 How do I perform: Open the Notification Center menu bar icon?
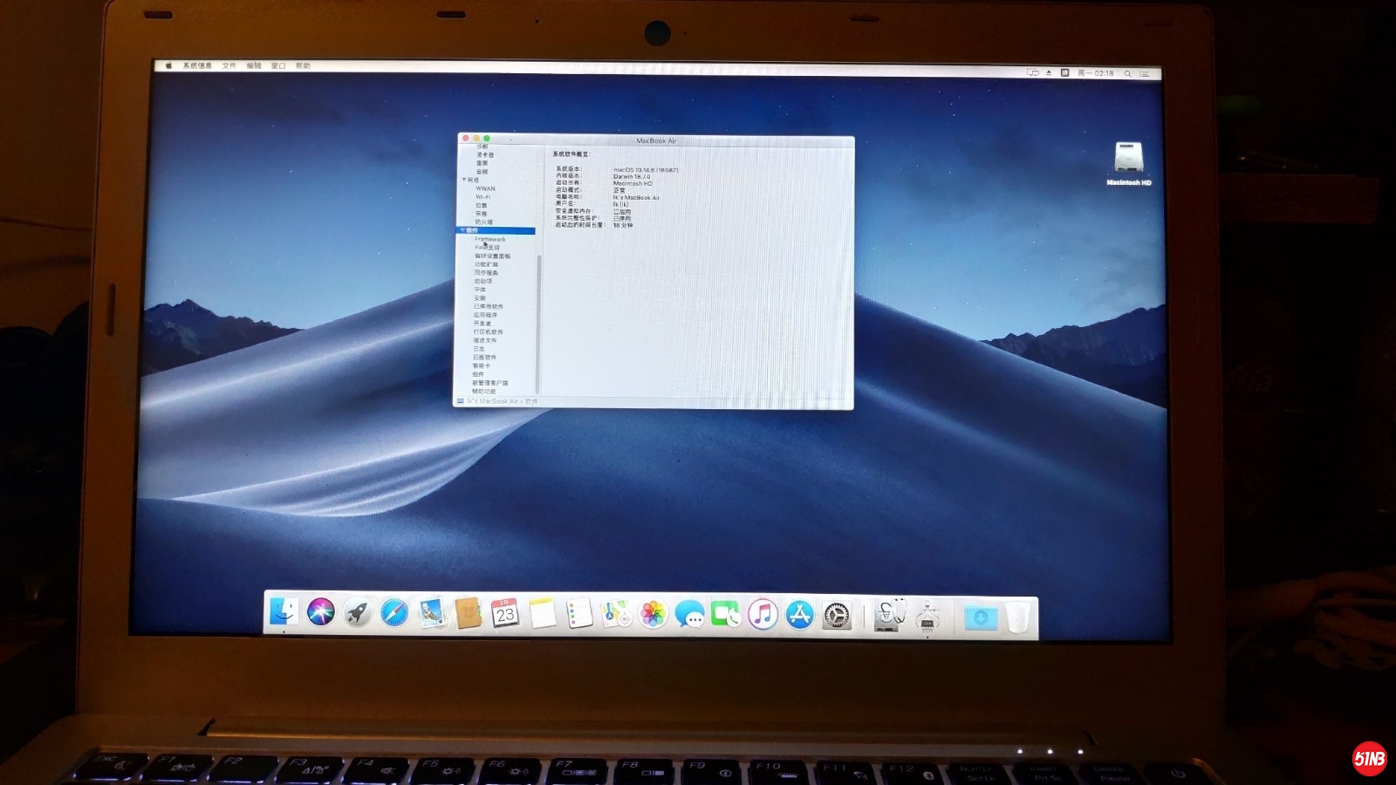(x=1145, y=74)
